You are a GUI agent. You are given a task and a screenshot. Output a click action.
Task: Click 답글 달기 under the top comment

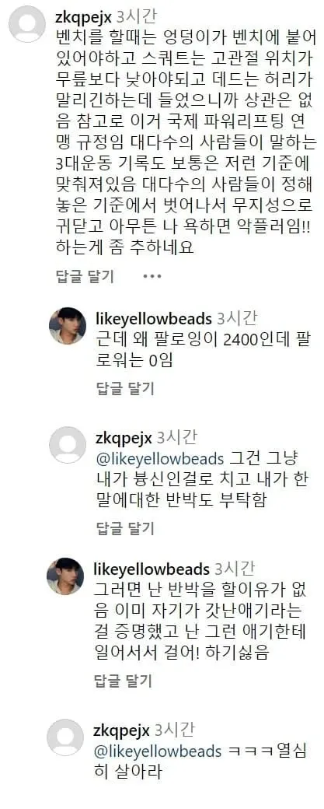85,276
